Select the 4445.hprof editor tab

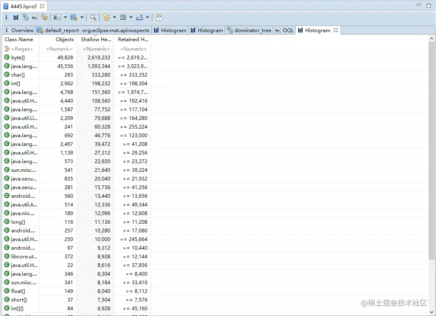pos(24,6)
